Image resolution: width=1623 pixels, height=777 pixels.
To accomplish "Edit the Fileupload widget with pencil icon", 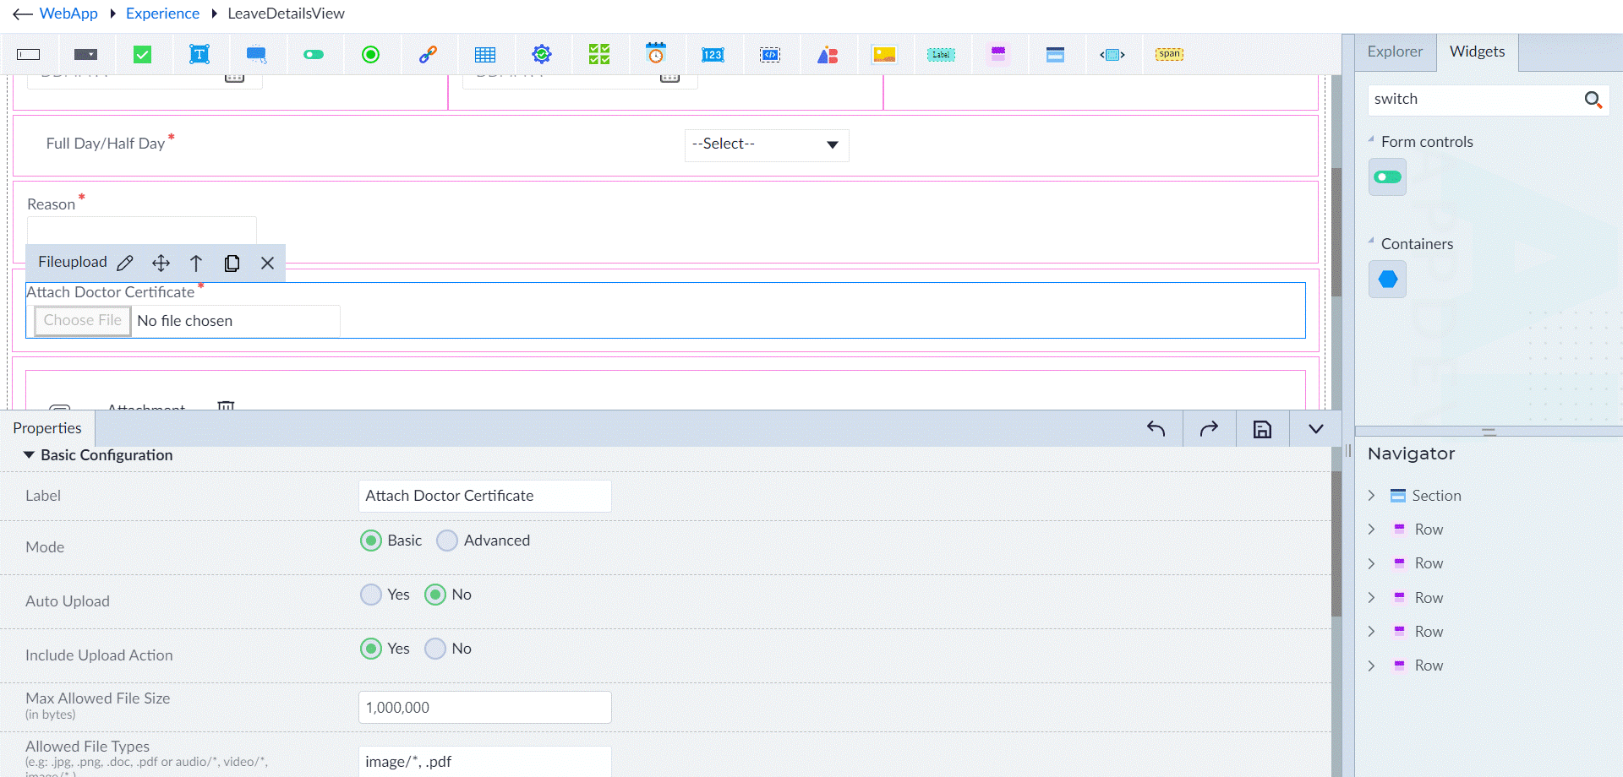I will coord(125,263).
